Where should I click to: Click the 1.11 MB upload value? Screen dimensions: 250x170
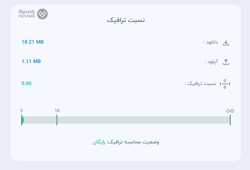click(x=31, y=61)
